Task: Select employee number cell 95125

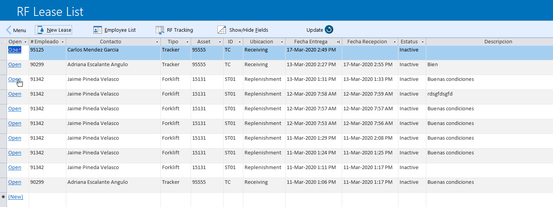Action: [47, 53]
